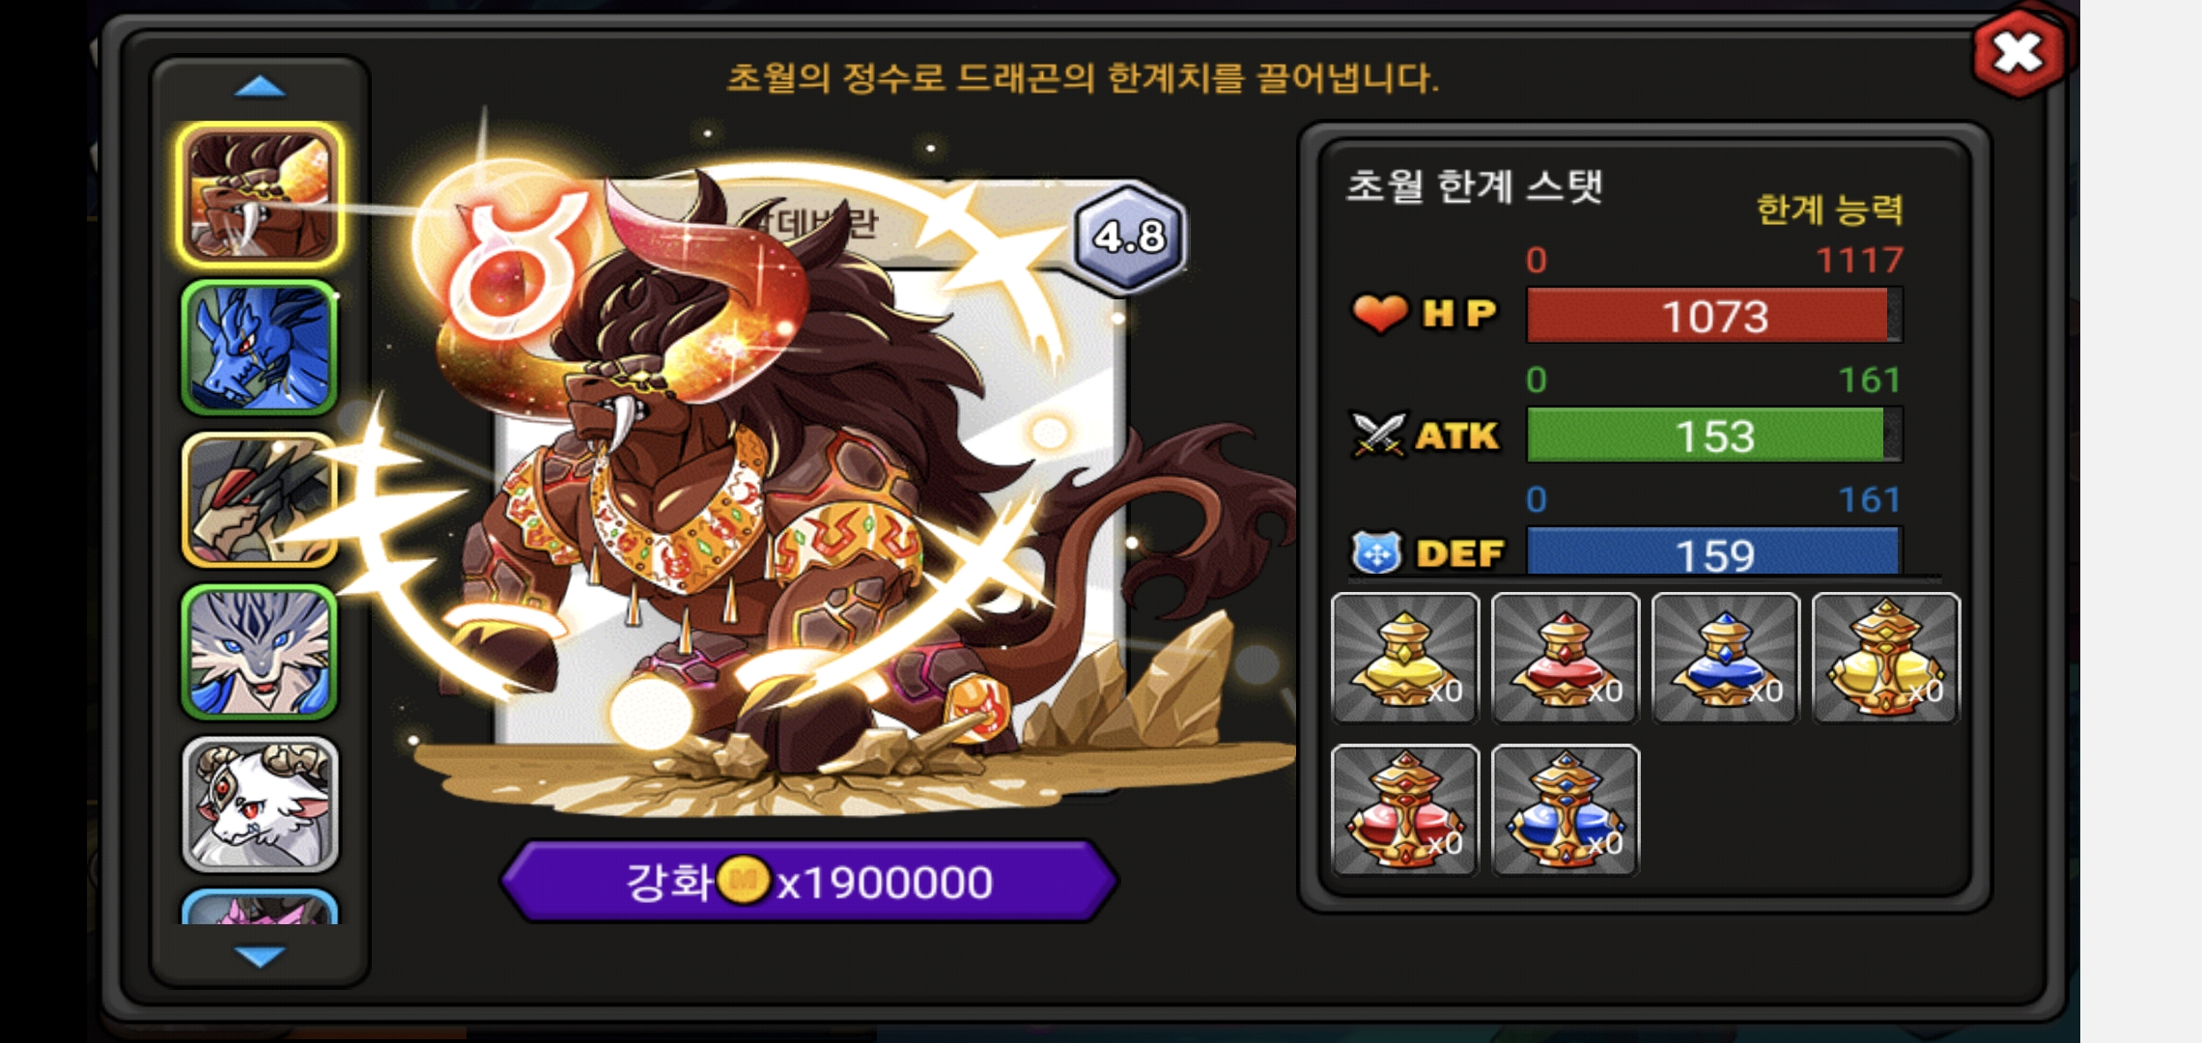Choose the dark winged dragon portrait
Viewport: 2202px width, 1043px height.
pyautogui.click(x=259, y=499)
